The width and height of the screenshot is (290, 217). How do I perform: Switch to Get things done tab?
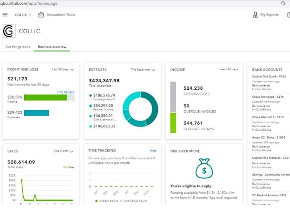click(x=18, y=47)
